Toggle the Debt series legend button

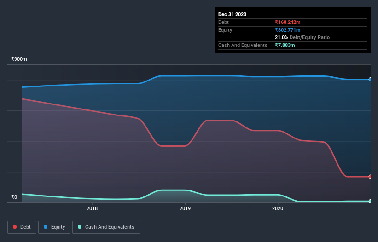click(22, 227)
